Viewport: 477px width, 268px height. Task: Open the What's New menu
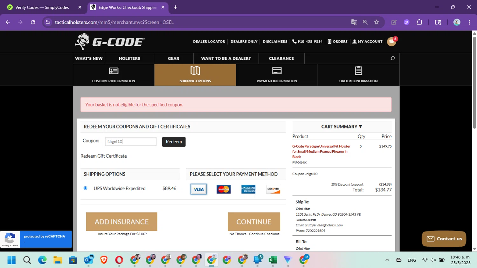89,58
